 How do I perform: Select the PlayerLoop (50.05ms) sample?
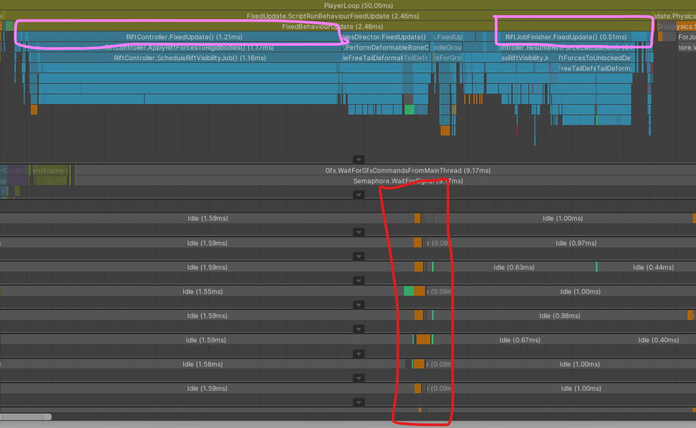pos(348,5)
